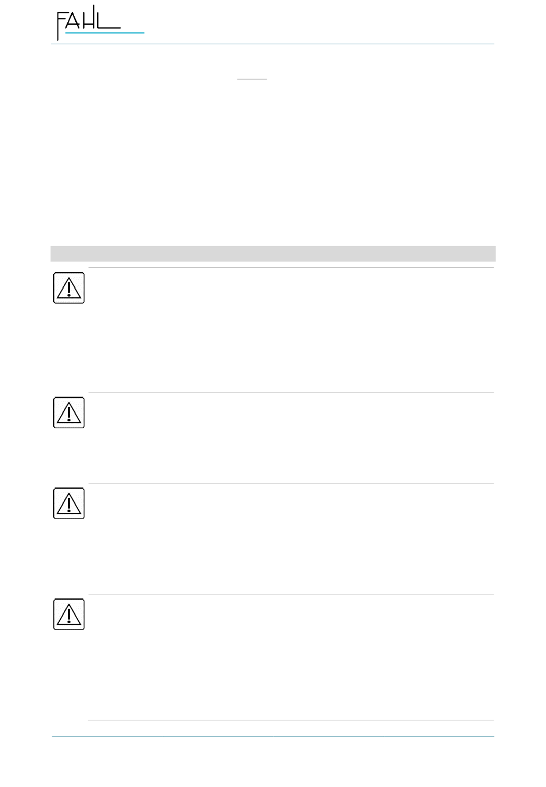The image size is (546, 787).
Task: Select the first warning triangle icon
Action: (x=69, y=288)
